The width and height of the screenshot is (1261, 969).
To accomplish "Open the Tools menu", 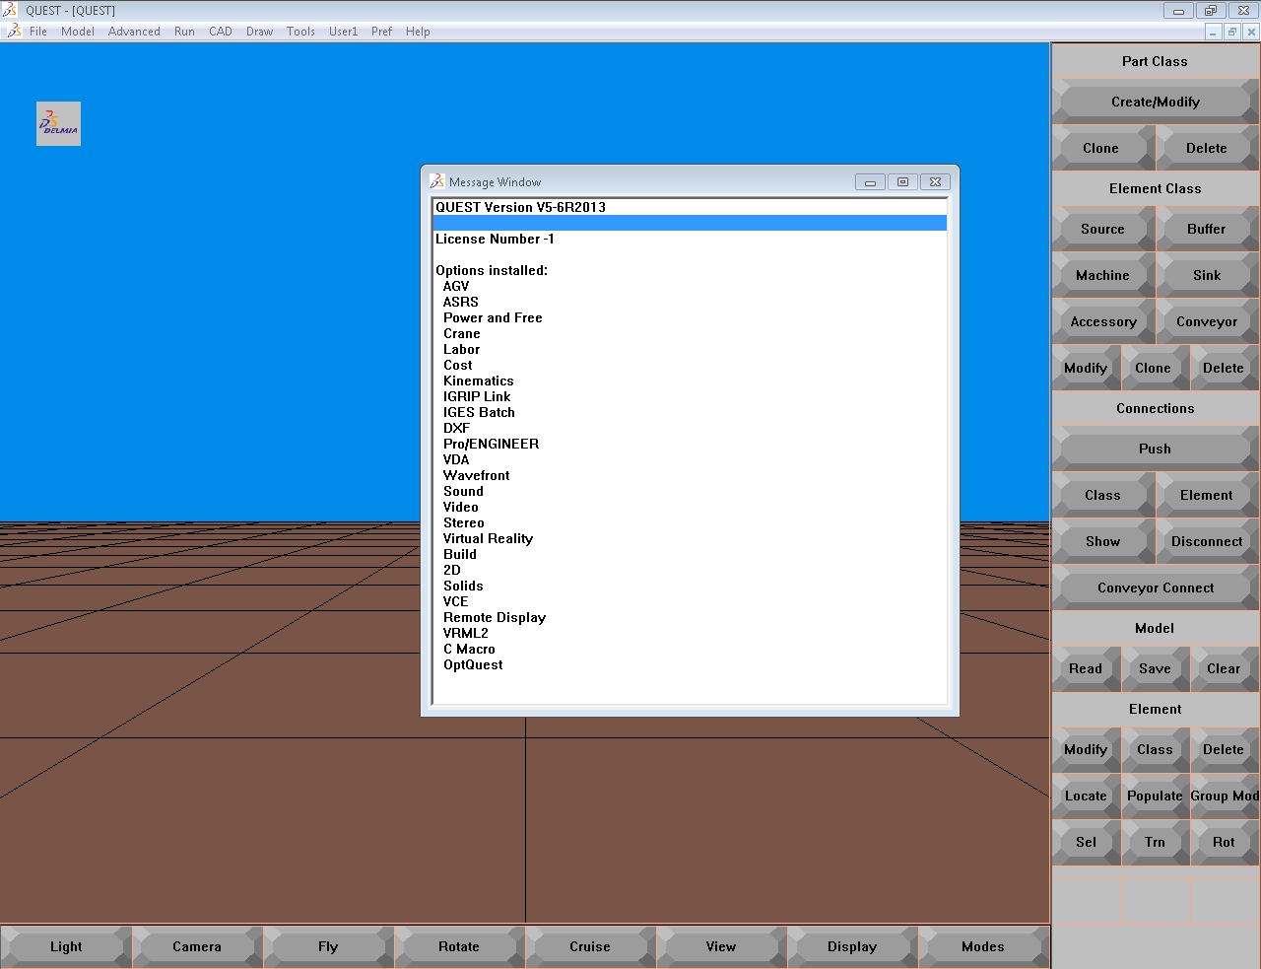I will click(x=300, y=32).
